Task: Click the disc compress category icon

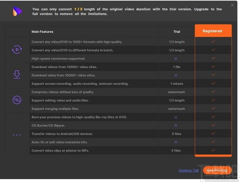Action: (17, 100)
